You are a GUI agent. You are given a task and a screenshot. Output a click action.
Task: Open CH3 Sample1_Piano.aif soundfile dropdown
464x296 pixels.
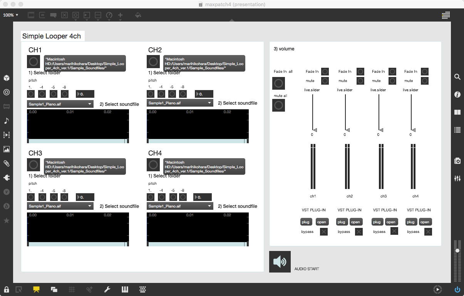click(60, 206)
